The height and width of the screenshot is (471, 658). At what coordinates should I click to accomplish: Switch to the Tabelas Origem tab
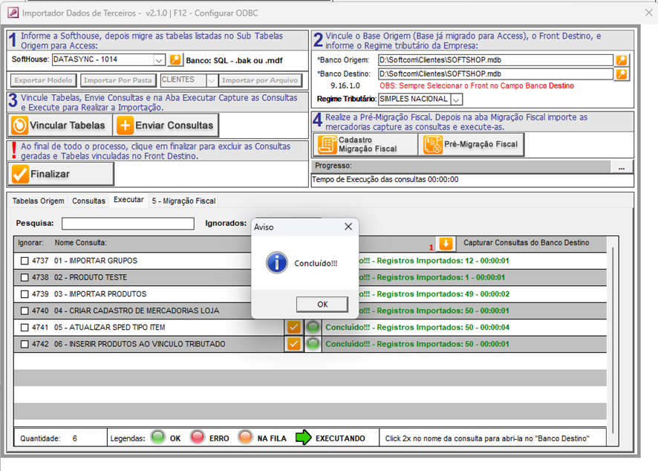click(x=38, y=201)
